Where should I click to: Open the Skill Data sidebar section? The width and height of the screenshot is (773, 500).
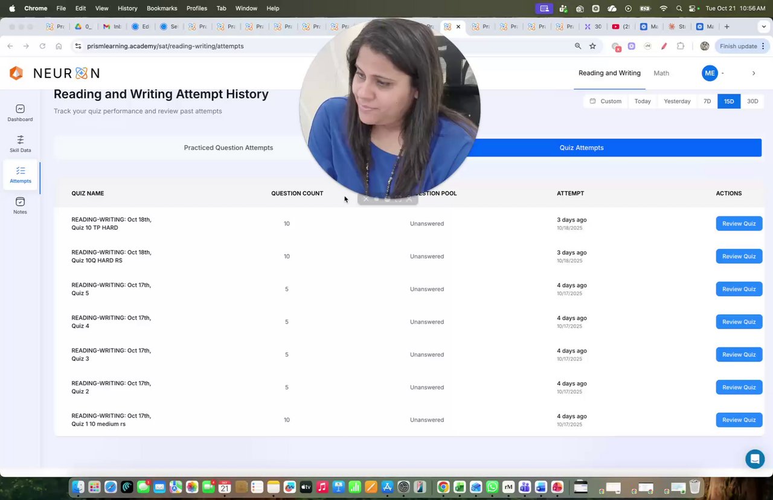(20, 143)
